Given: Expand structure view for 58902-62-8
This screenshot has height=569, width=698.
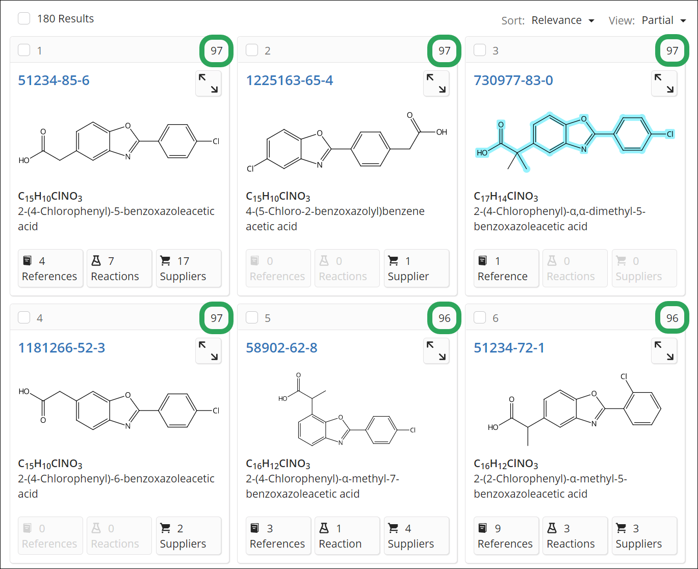Looking at the screenshot, I should point(436,351).
